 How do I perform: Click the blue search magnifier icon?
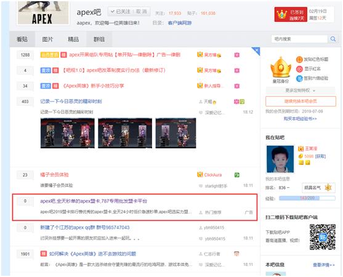[333, 39]
